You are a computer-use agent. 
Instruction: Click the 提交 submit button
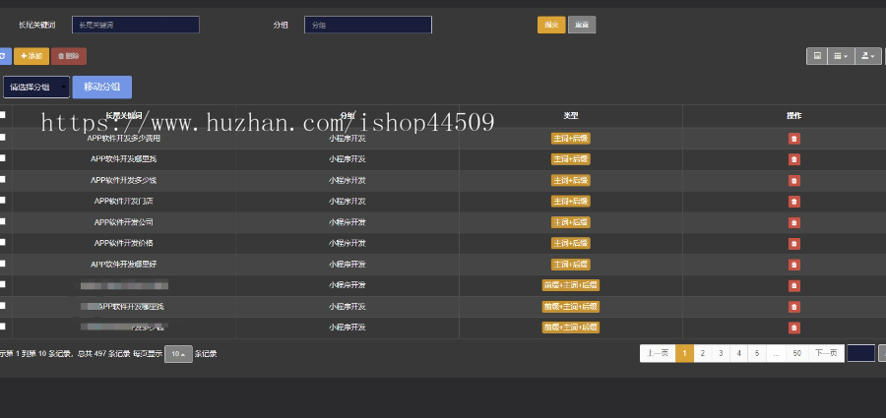(x=551, y=25)
